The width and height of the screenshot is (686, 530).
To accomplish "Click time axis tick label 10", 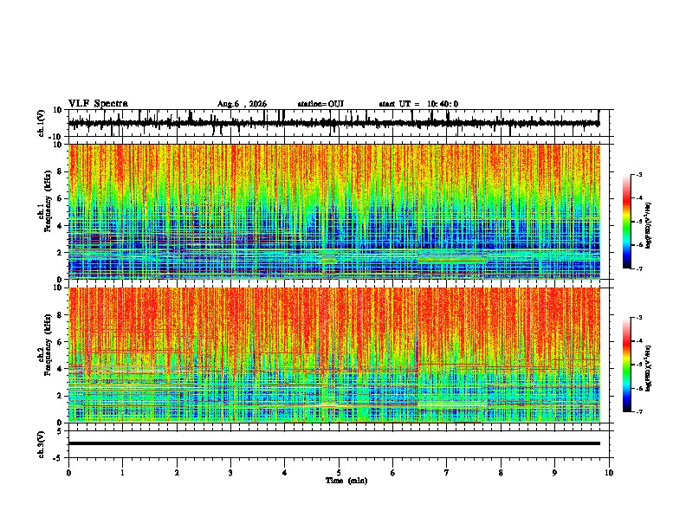I will click(609, 473).
